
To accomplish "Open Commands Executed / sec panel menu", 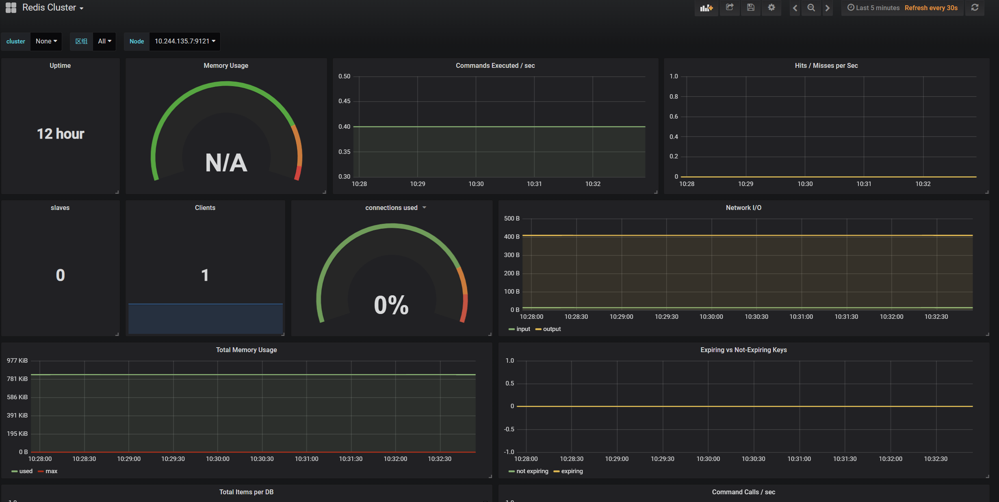I will coord(495,66).
